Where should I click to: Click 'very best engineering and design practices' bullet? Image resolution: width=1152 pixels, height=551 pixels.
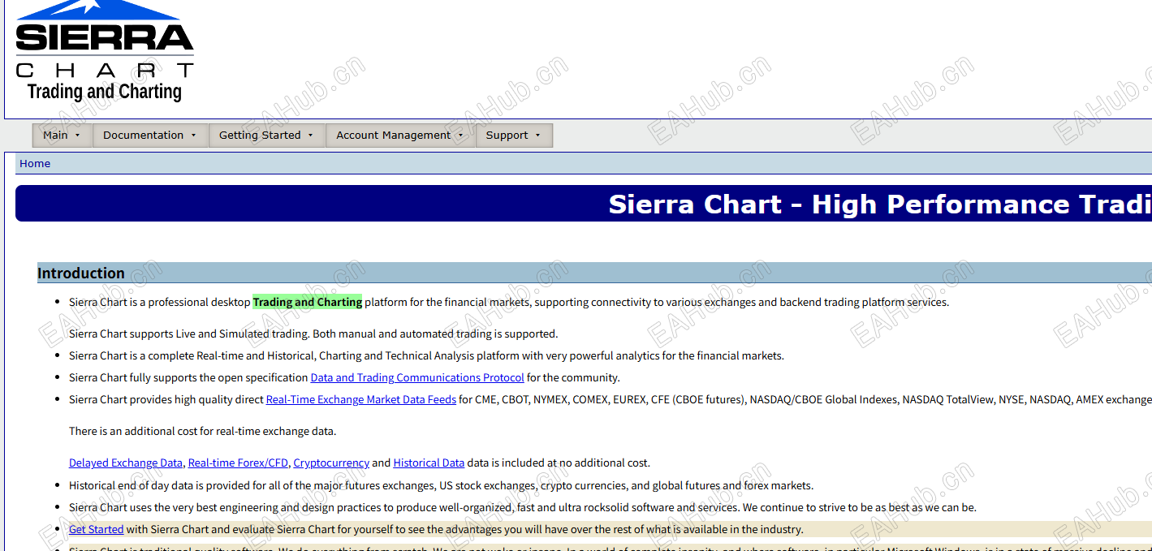click(x=523, y=507)
